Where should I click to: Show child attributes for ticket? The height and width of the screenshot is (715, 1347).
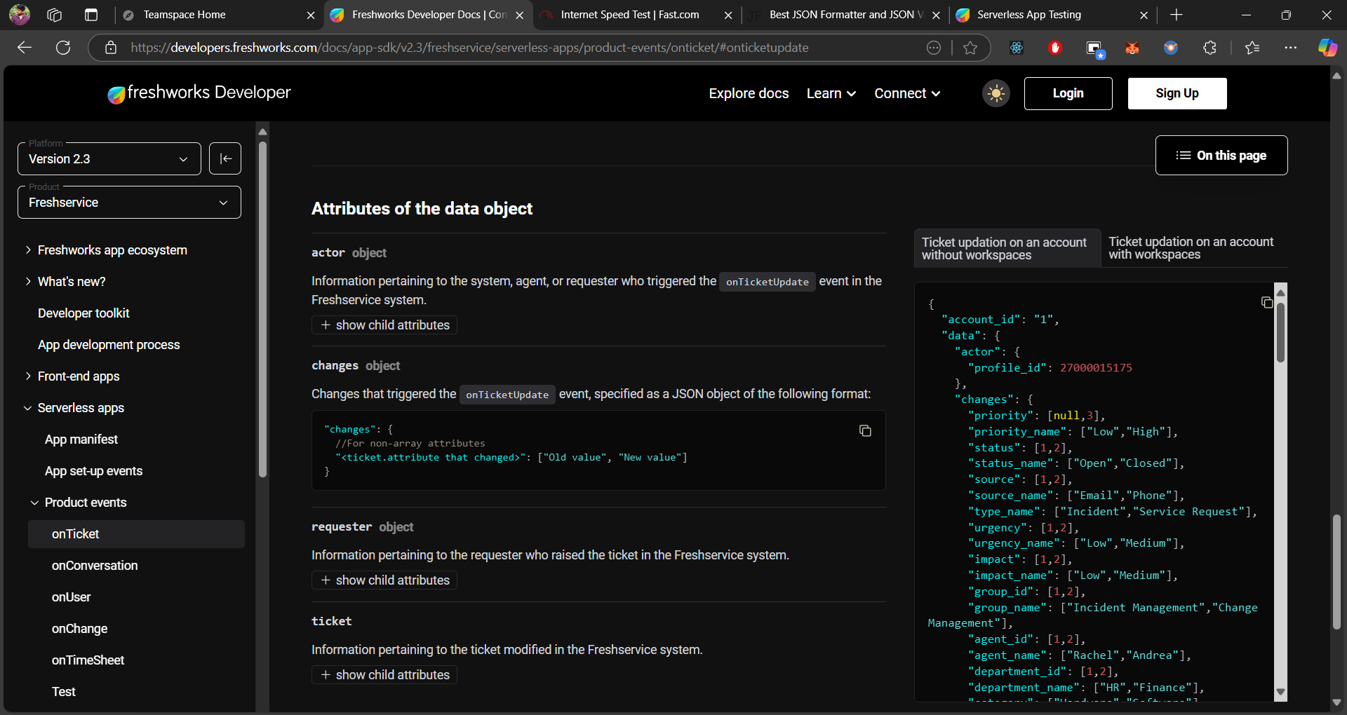click(384, 674)
